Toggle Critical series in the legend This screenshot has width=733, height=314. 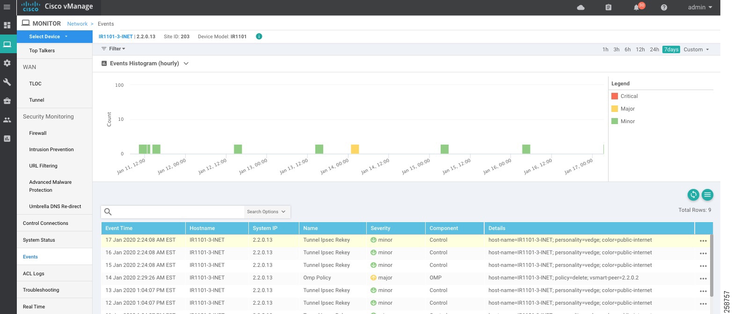[624, 96]
